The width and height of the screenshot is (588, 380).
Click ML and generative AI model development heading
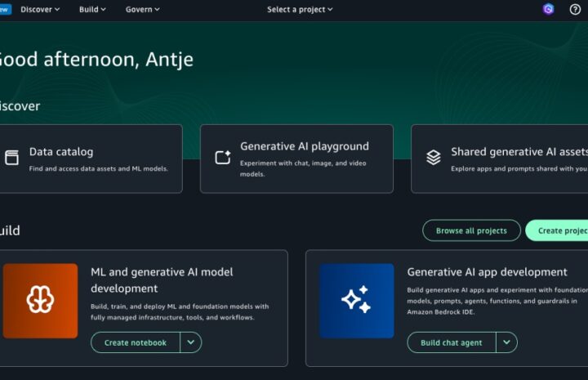(x=162, y=279)
